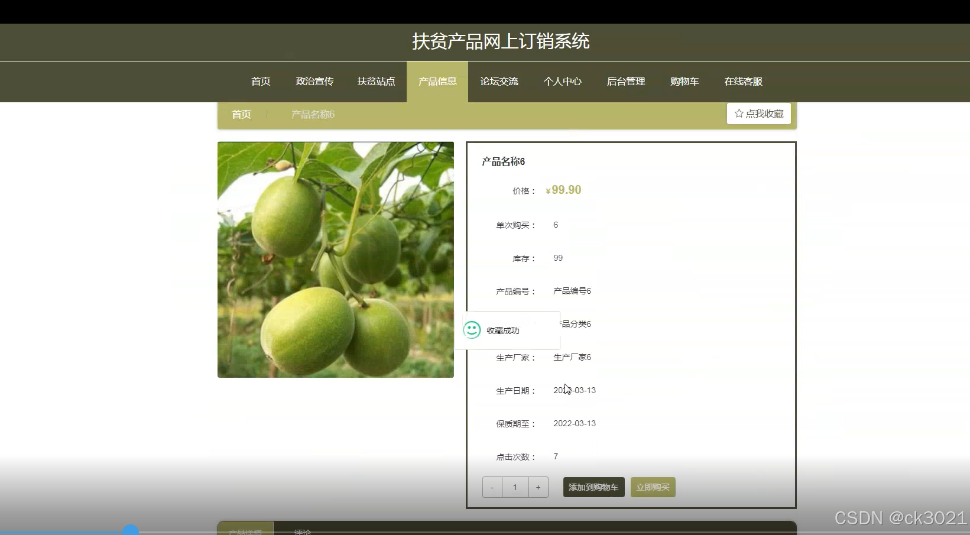Click the quantity input field
970x535 pixels.
pos(515,487)
